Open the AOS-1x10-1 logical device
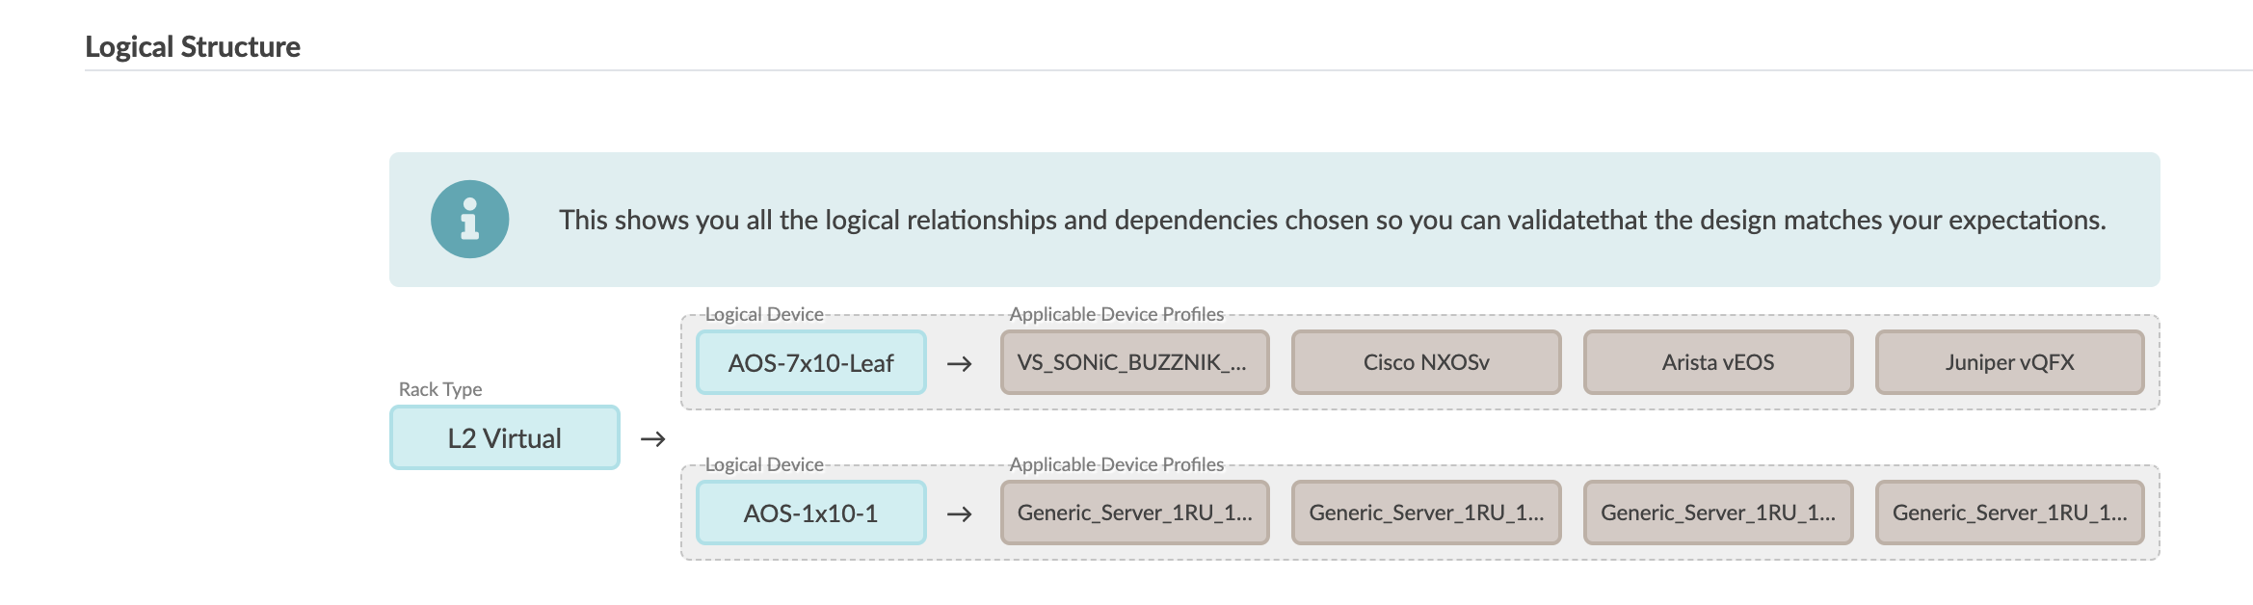This screenshot has width=2253, height=605. click(810, 513)
